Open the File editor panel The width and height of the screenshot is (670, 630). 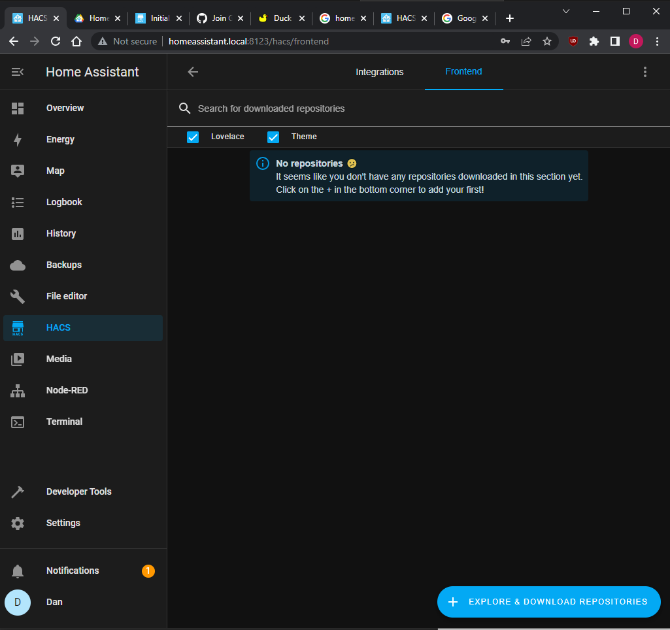click(x=83, y=297)
